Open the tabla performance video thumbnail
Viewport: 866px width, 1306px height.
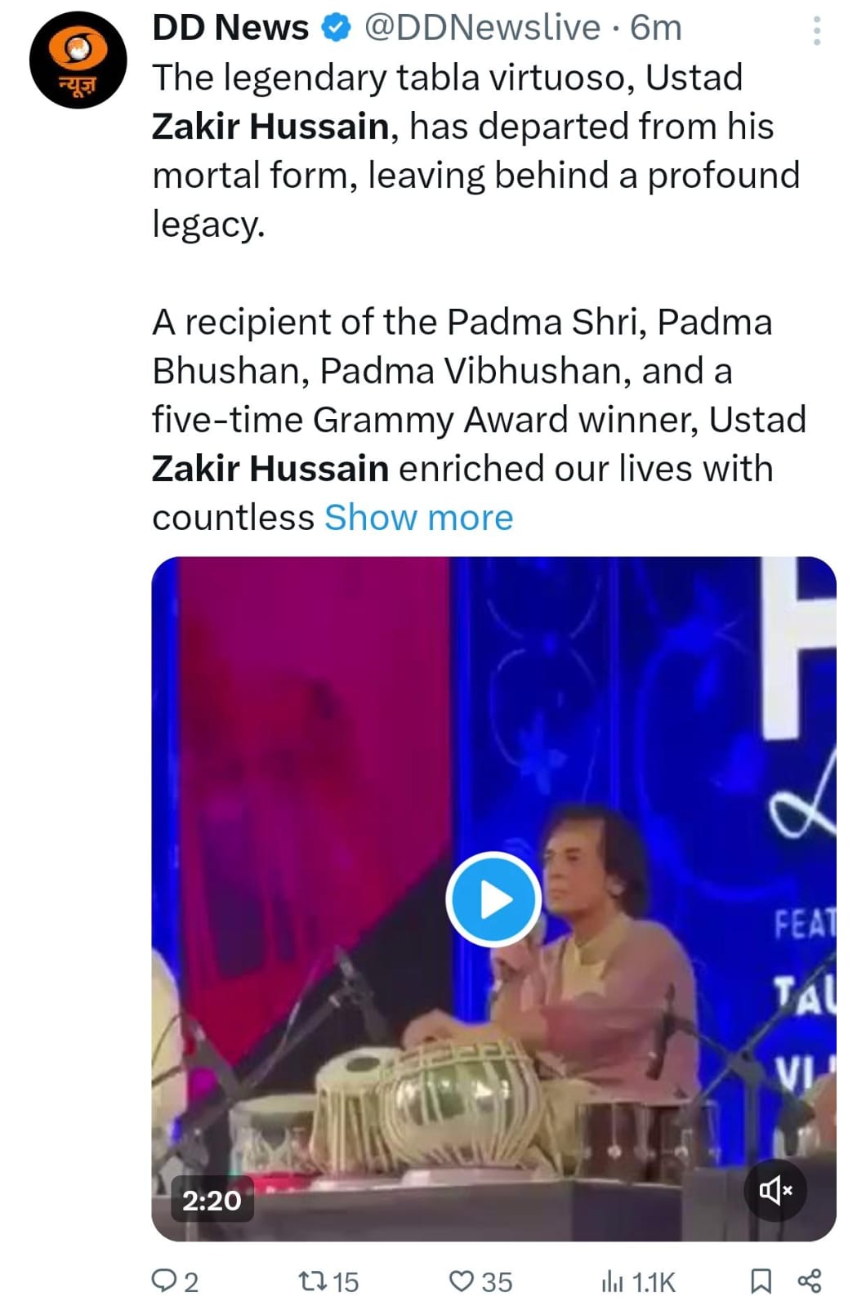493,898
